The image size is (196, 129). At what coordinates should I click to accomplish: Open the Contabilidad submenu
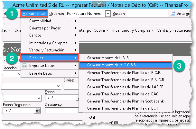50,21
